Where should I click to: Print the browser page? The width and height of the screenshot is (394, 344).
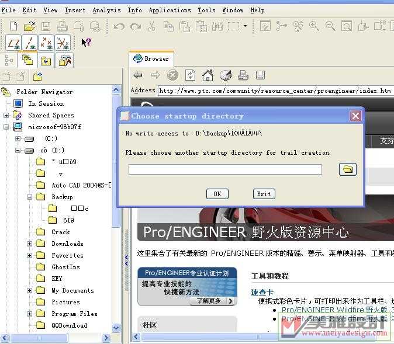click(x=243, y=75)
